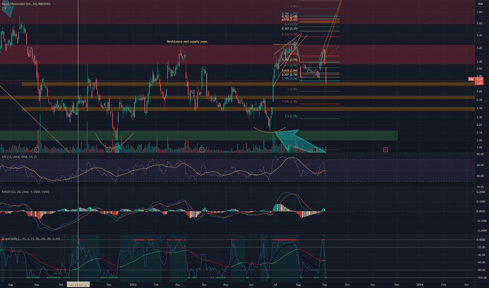Open the earnings E marker near December 2022
Viewport: 489px width, 288px height.
tap(109, 150)
